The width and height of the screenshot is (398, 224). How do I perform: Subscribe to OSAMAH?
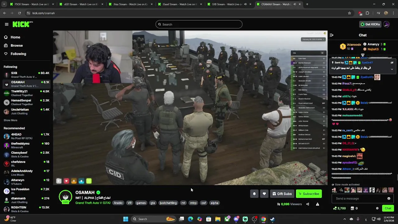click(x=309, y=194)
